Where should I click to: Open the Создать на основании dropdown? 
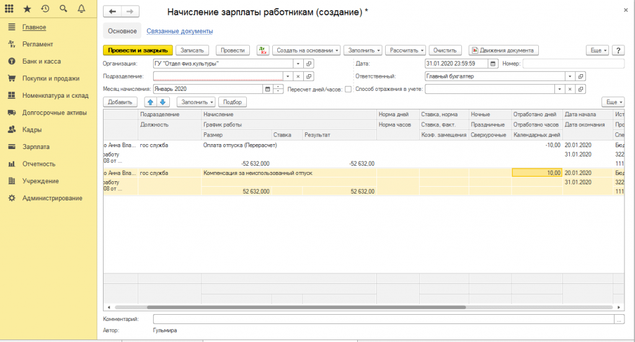pyautogui.click(x=306, y=50)
